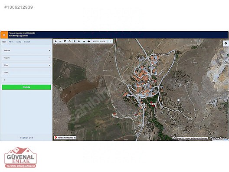Expand the Akyurt district dropdown
Screen dimensions: 229x172
[26, 58]
